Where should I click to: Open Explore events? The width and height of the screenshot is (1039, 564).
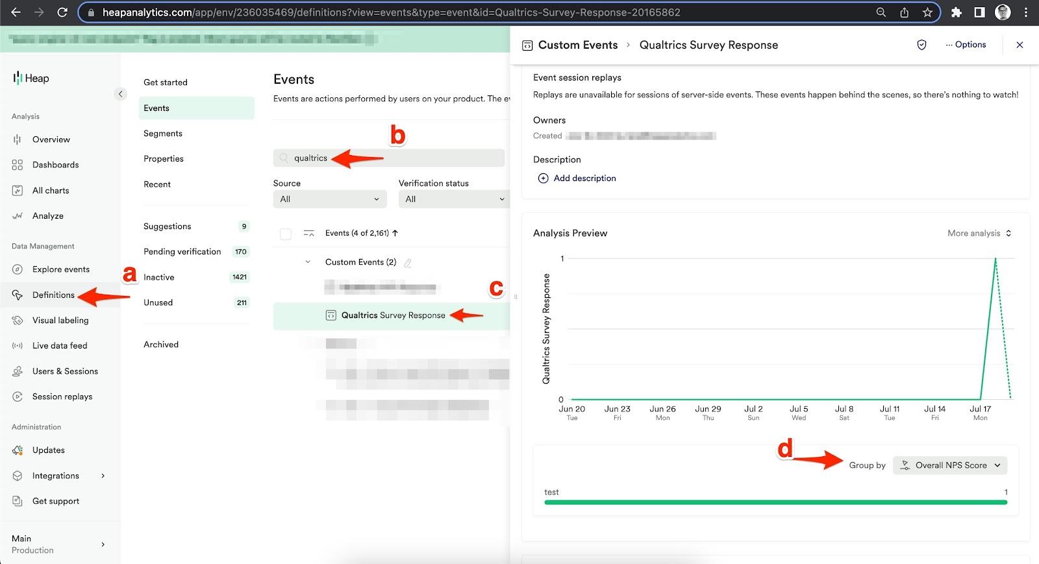tap(61, 269)
